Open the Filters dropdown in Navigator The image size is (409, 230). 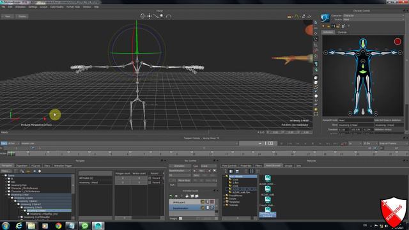click(x=6, y=171)
